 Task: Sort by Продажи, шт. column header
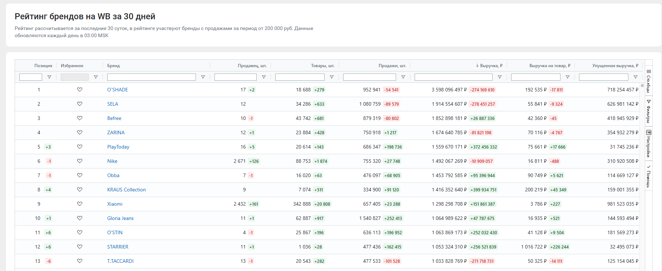point(392,66)
